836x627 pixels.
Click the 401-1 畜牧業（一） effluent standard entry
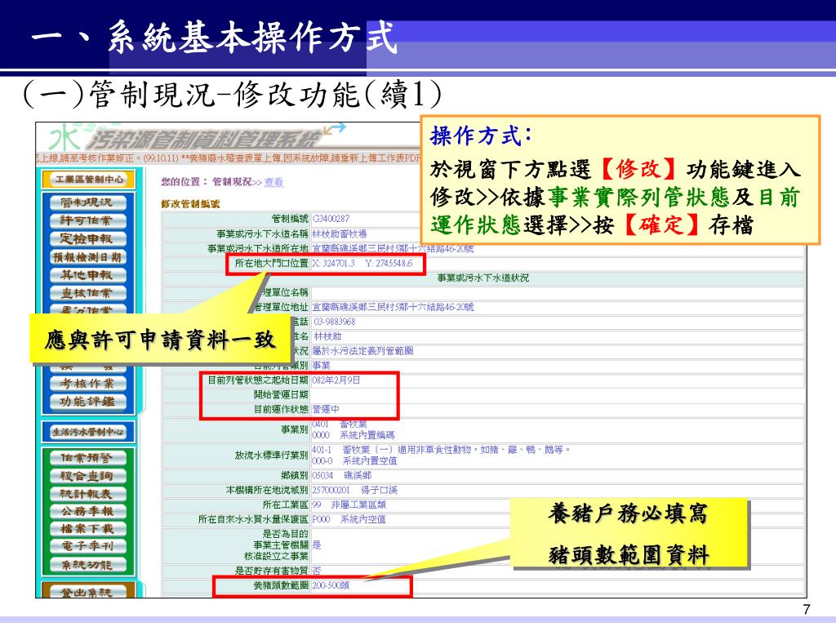[441, 450]
